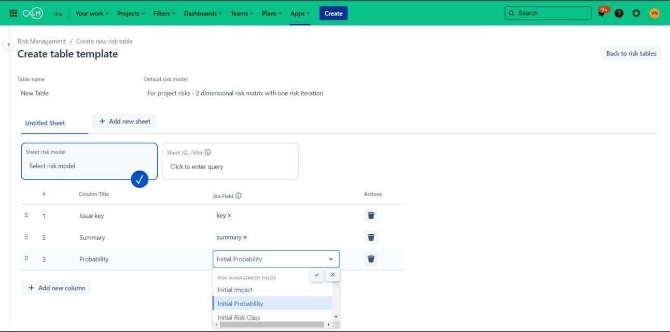The height and width of the screenshot is (332, 670).
Task: Open the Default risk model selector
Action: coord(235,93)
